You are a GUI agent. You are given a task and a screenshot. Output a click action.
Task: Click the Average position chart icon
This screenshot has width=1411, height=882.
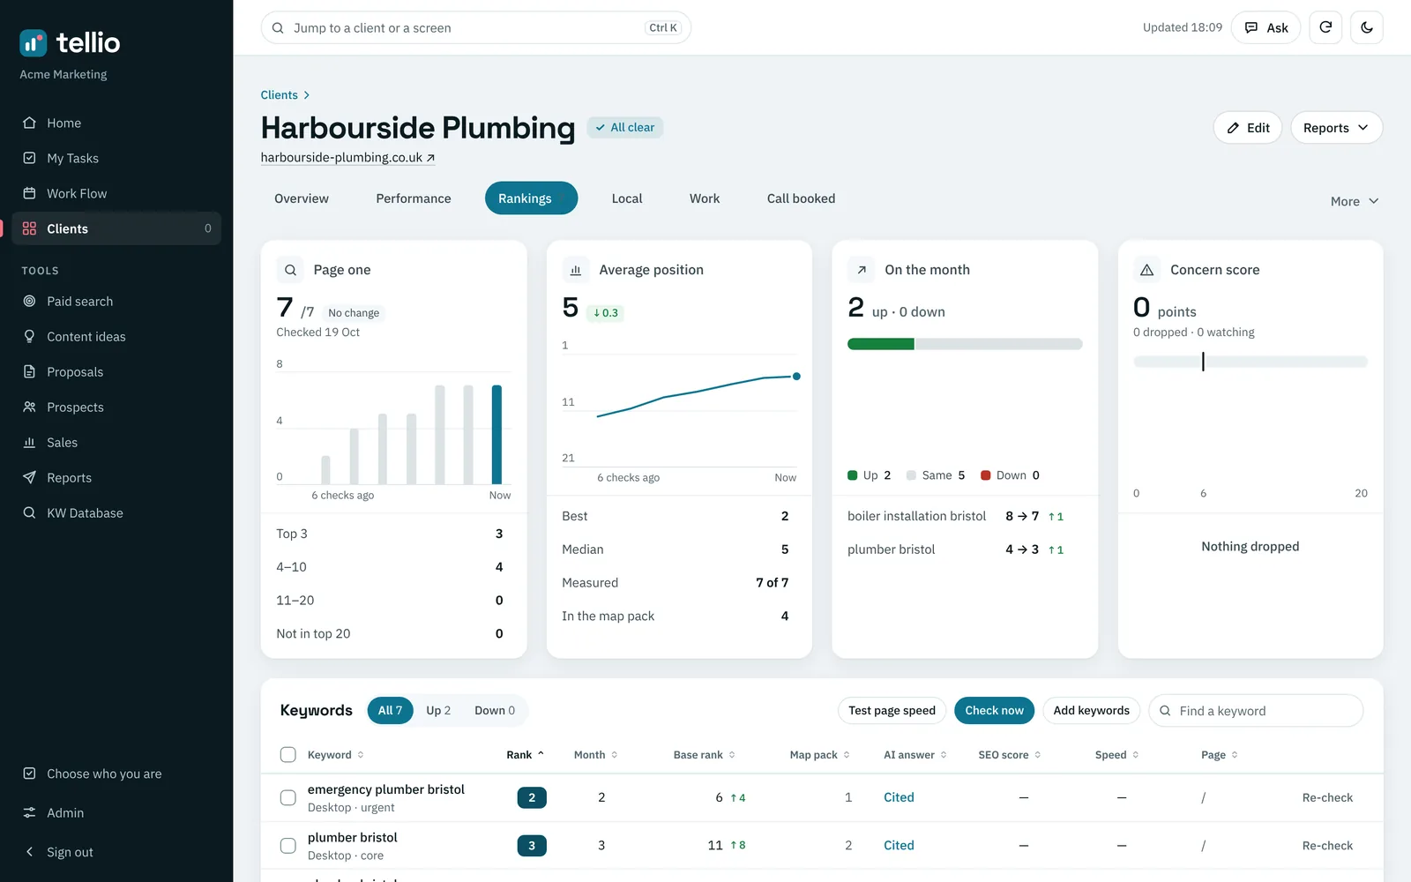coord(576,270)
